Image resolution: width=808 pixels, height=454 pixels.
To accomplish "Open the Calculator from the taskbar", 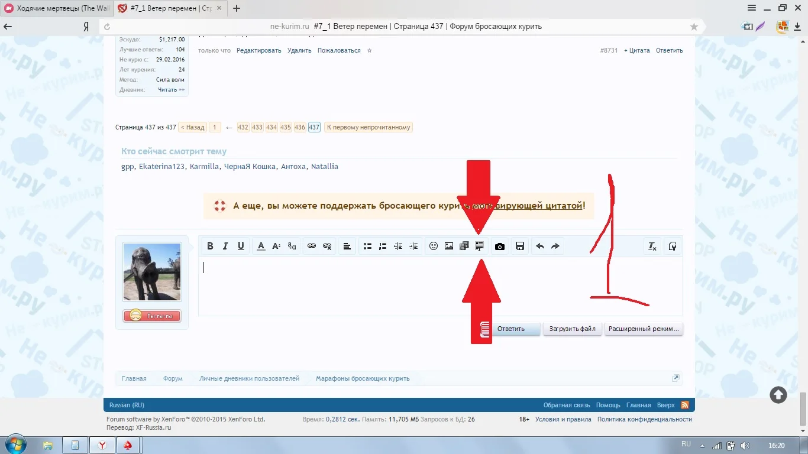I will (x=75, y=445).
